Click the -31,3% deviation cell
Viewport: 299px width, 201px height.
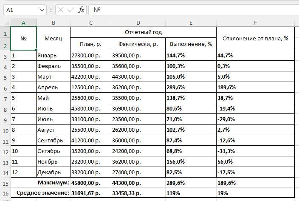tap(256, 151)
